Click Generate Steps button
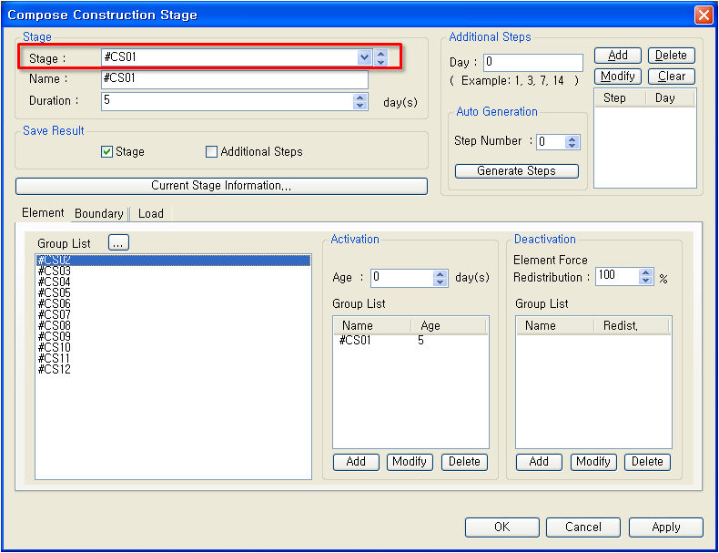 517,171
